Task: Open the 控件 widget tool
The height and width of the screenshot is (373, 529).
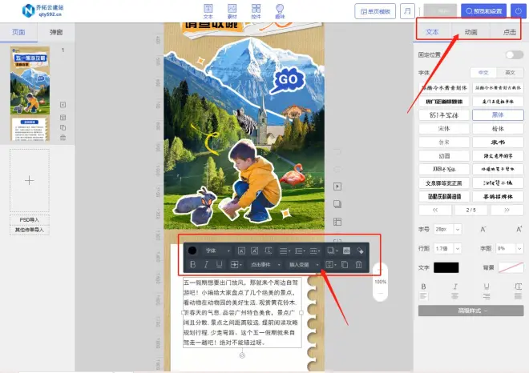Action: (256, 10)
